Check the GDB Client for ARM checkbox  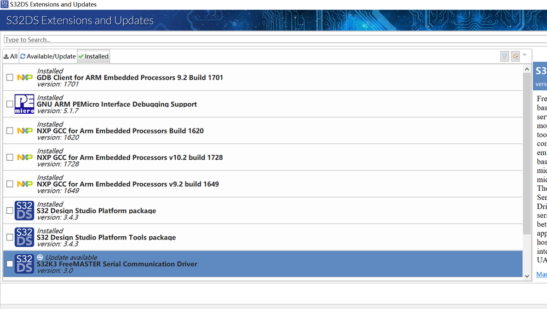click(x=10, y=78)
